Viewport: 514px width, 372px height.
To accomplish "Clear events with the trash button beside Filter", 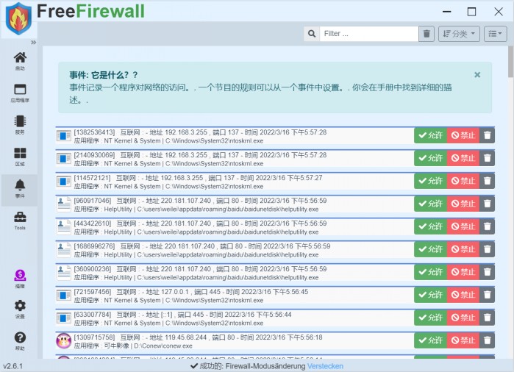I will [426, 33].
